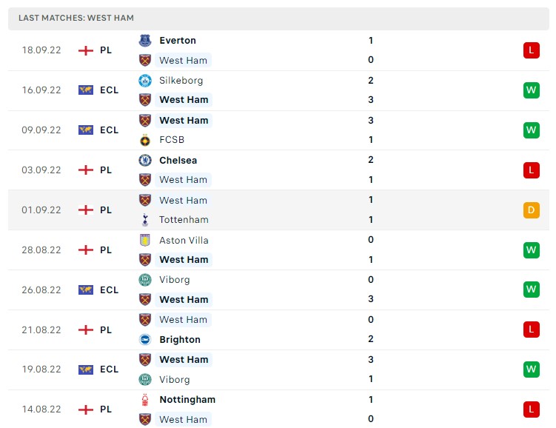Click the orange D badge for Tottenham match
The image size is (556, 428).
[531, 210]
